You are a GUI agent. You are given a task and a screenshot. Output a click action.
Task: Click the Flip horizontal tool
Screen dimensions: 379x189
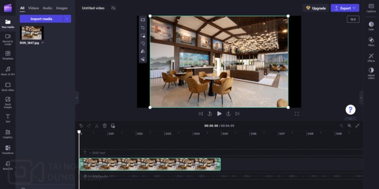click(x=143, y=51)
